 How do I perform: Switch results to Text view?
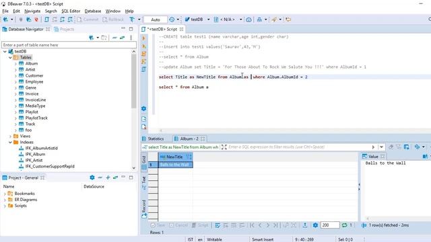(x=143, y=183)
